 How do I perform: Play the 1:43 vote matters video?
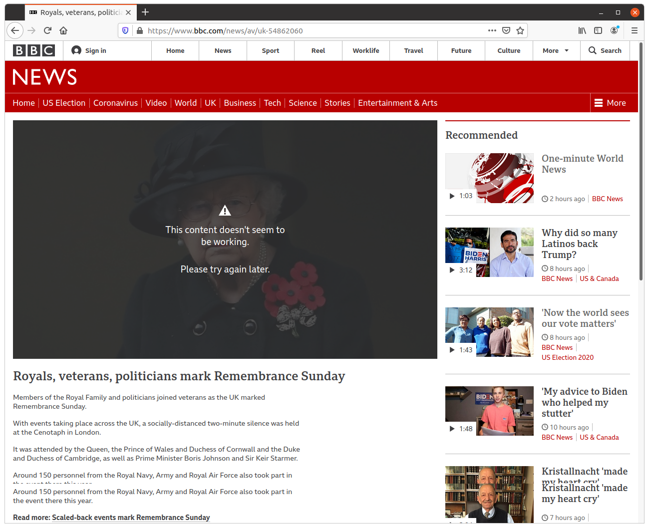pyautogui.click(x=489, y=332)
